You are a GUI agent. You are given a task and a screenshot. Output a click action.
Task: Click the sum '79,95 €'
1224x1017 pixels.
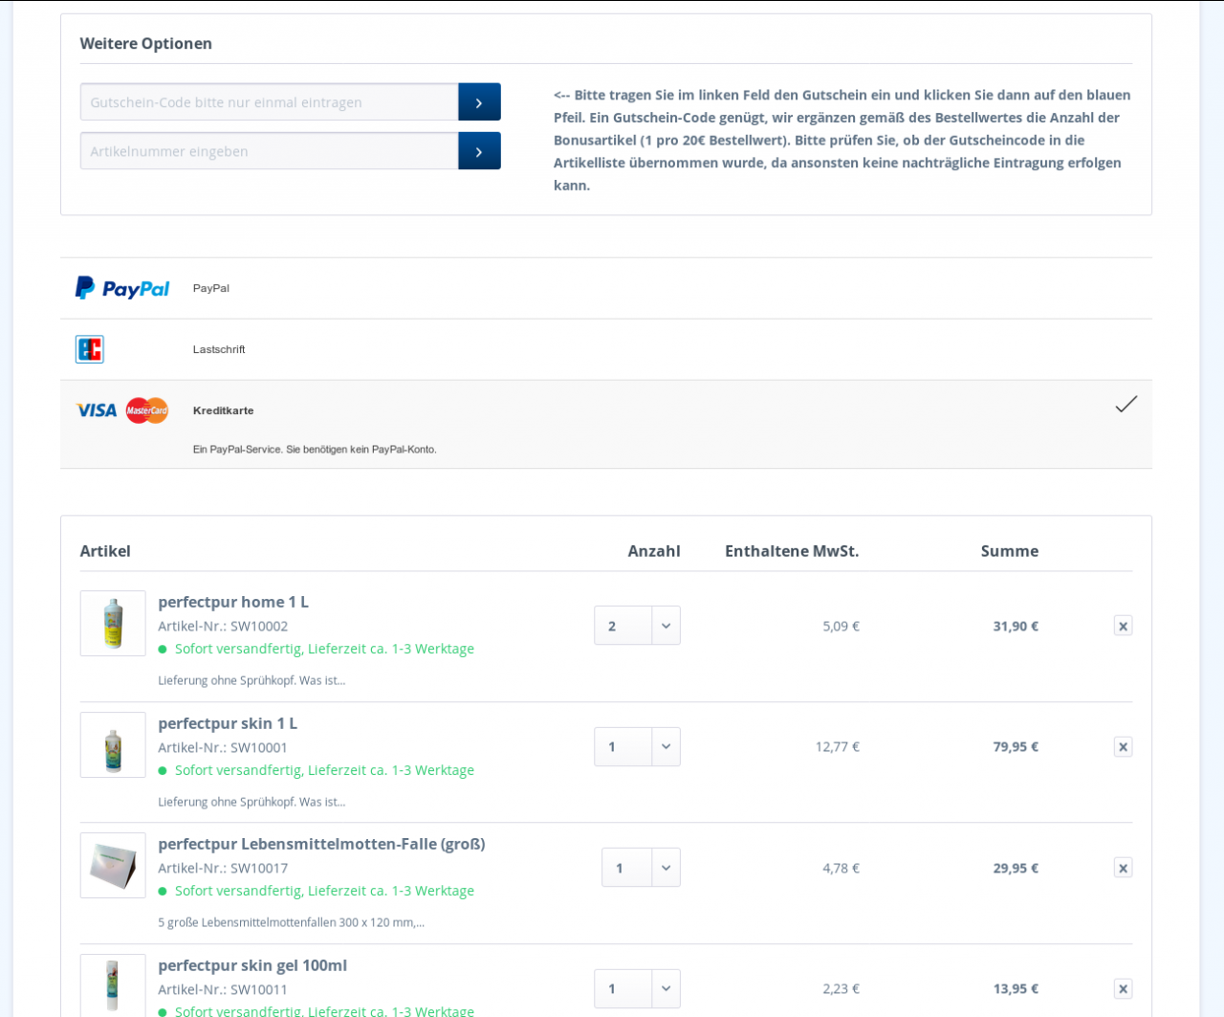pos(1016,746)
